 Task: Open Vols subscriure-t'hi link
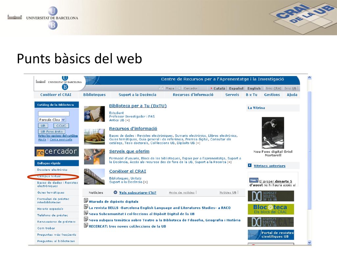[138, 192]
